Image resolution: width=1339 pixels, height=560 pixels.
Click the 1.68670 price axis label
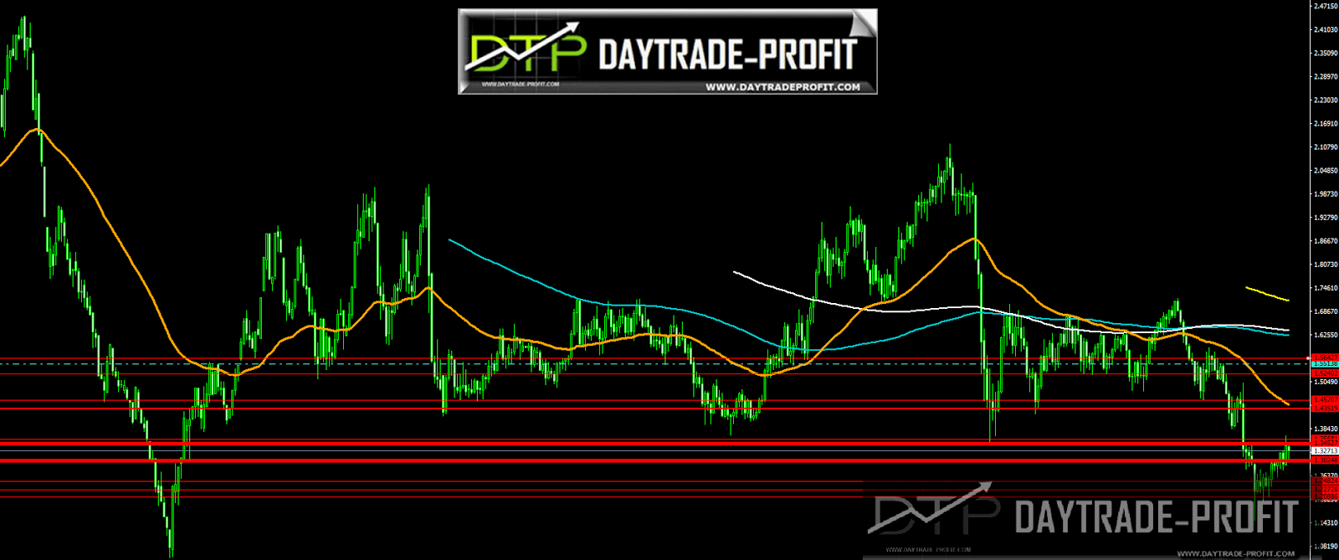[x=1325, y=311]
